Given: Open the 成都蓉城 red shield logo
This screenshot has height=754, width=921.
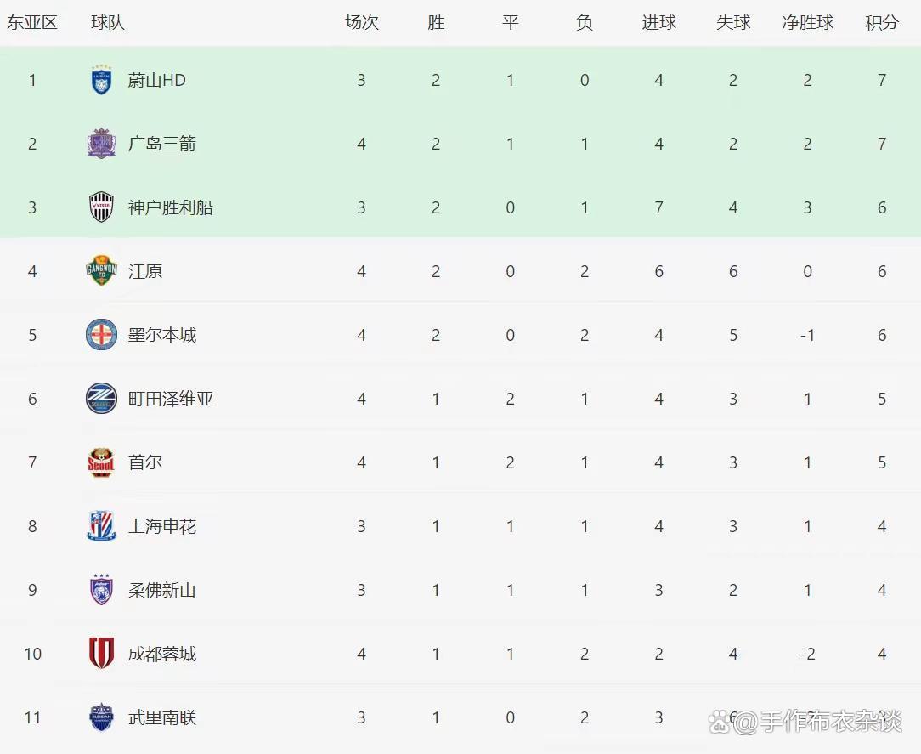Looking at the screenshot, I should [101, 654].
